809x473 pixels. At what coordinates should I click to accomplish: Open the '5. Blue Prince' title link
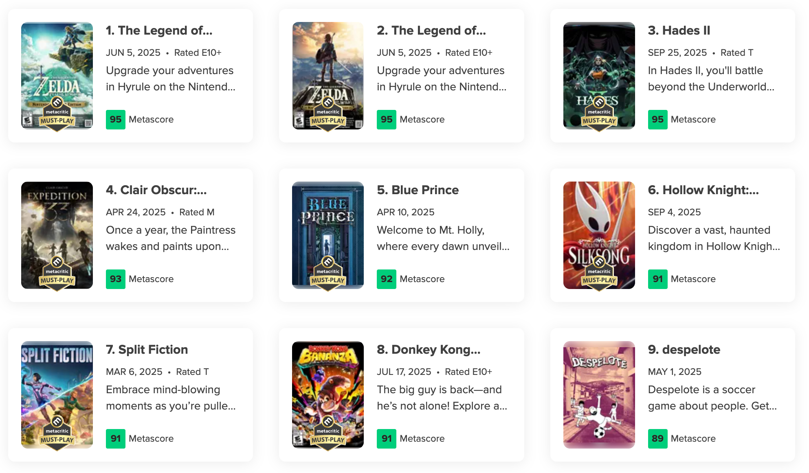click(418, 190)
